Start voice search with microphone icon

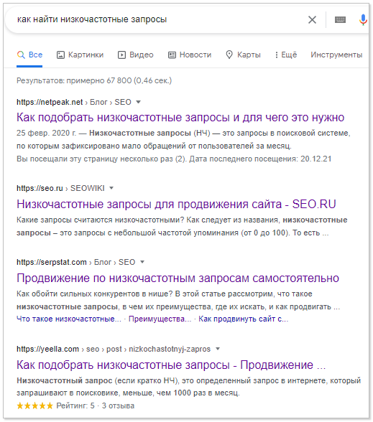pos(363,19)
